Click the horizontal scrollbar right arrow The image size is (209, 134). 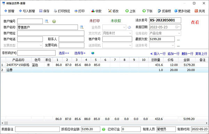click(207, 123)
